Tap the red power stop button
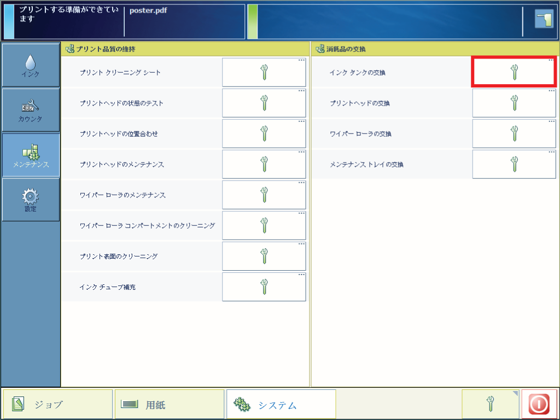 click(x=539, y=404)
